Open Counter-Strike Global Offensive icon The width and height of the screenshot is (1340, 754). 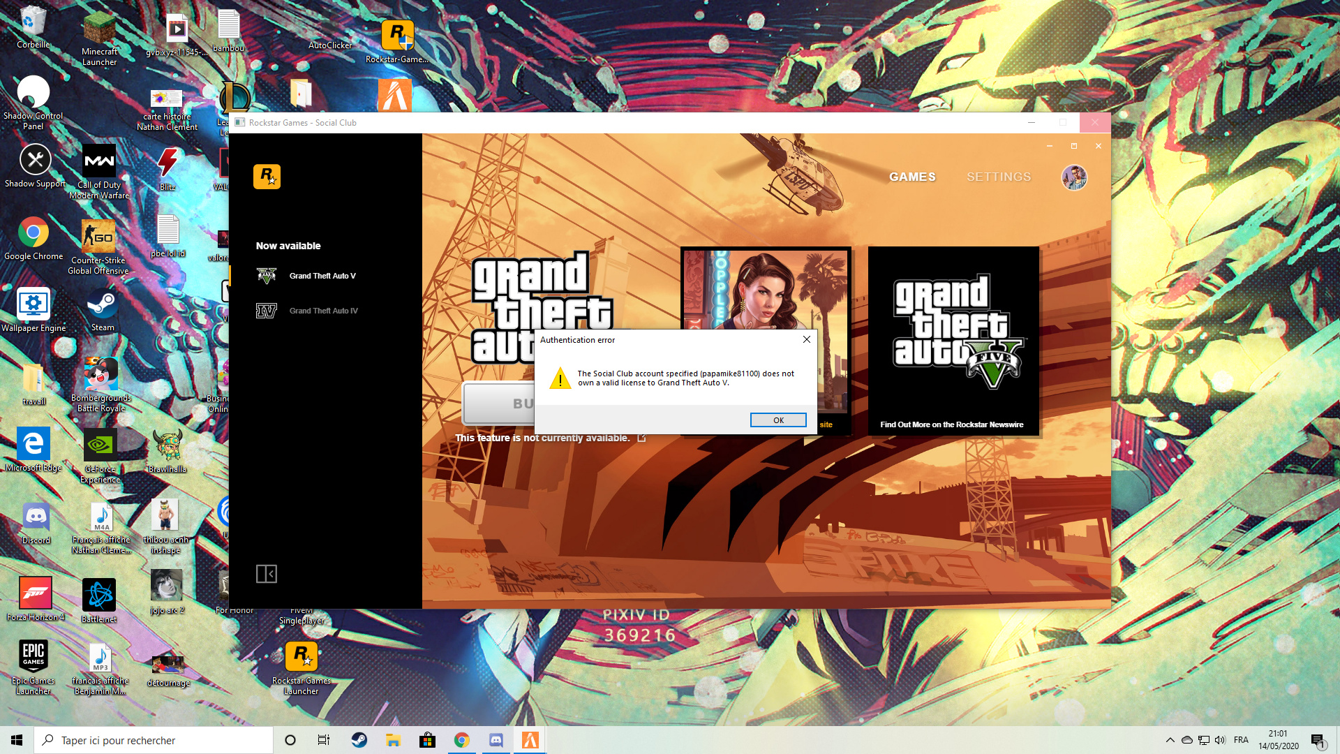click(98, 246)
